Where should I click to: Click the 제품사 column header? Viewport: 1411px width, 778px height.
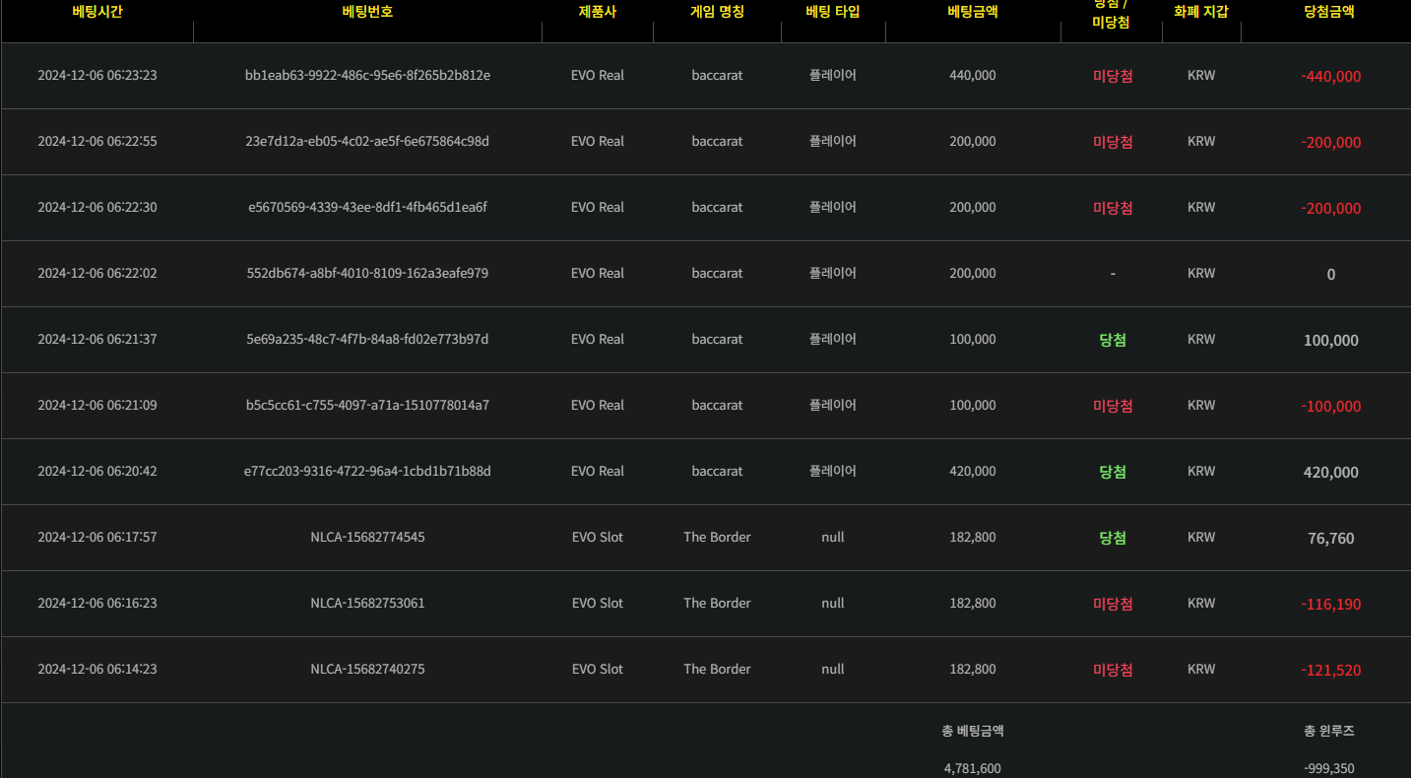(597, 12)
